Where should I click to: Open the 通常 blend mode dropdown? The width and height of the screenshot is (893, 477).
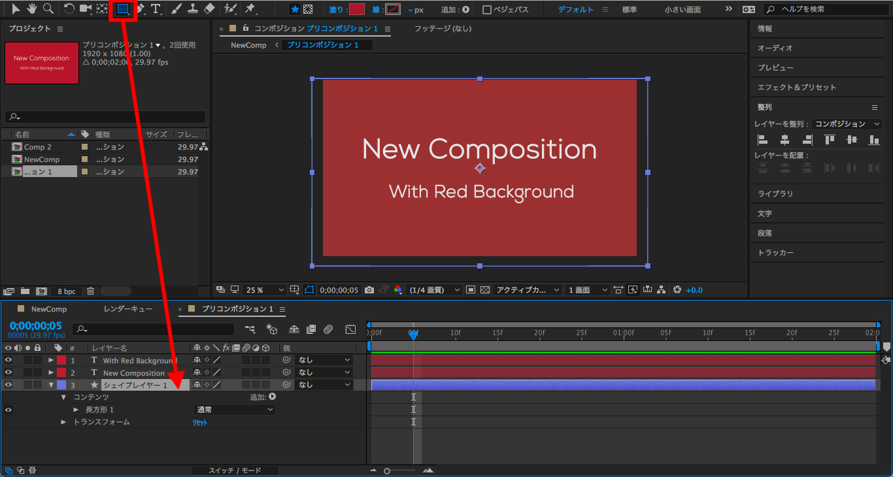(235, 410)
